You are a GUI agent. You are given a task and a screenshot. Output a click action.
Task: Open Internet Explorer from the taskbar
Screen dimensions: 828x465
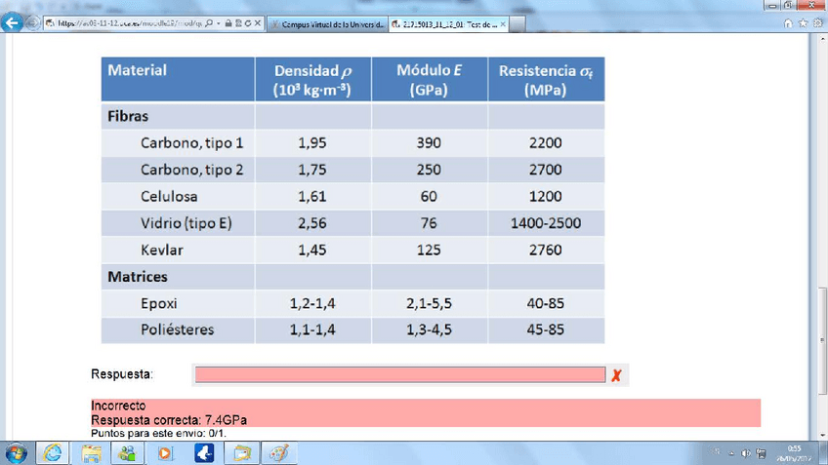[x=53, y=453]
